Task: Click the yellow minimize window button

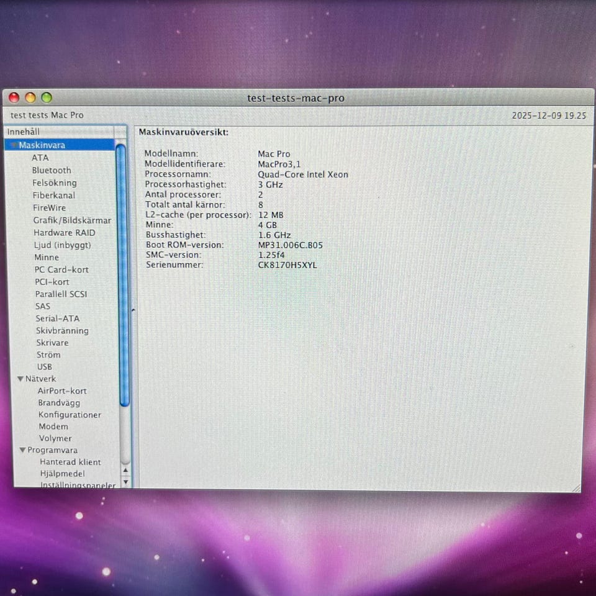Action: (30, 97)
